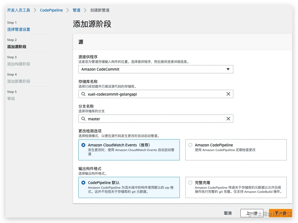Choose the CodePipeline 默认 output format radio
This screenshot has width=298, height=223.
[83, 183]
